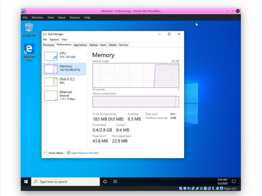Image resolution: width=262 pixels, height=196 pixels.
Task: Click the VirtualBox hard disk status icon
Action: (x=181, y=189)
